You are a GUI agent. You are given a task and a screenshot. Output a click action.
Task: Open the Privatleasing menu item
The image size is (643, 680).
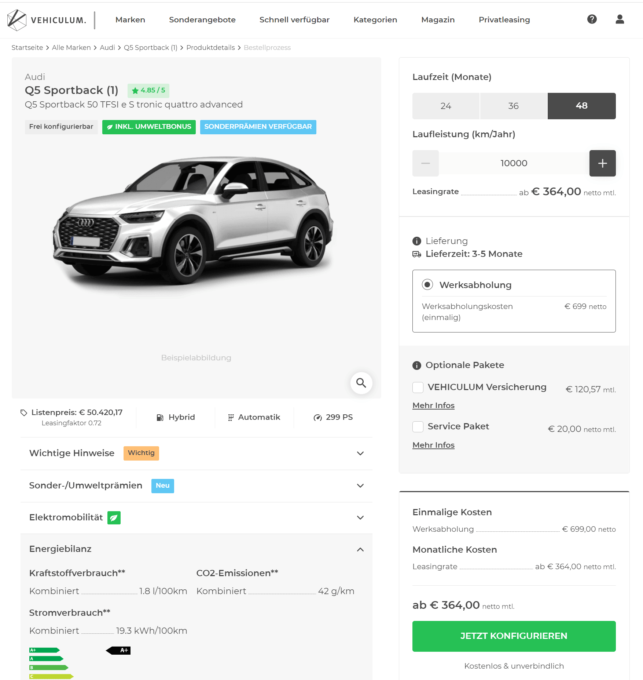point(504,20)
